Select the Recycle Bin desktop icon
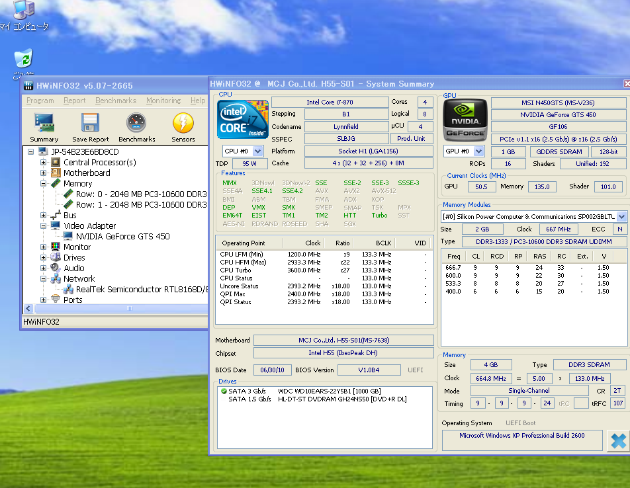This screenshot has width=630, height=488. coord(23,59)
